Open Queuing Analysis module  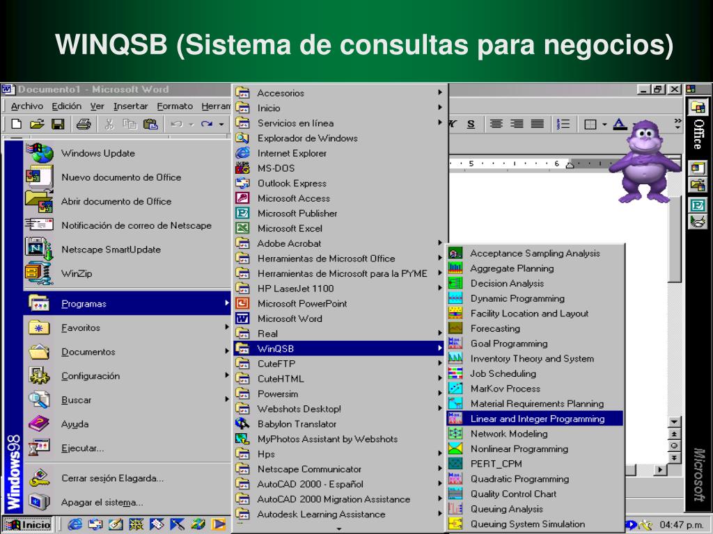535,508
